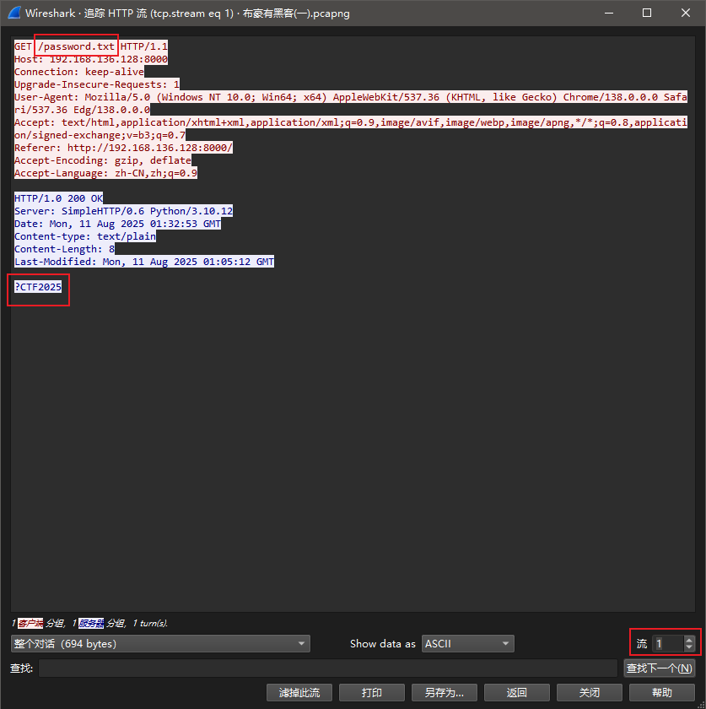
Task: Click the Last-Modified header line
Action: (144, 262)
